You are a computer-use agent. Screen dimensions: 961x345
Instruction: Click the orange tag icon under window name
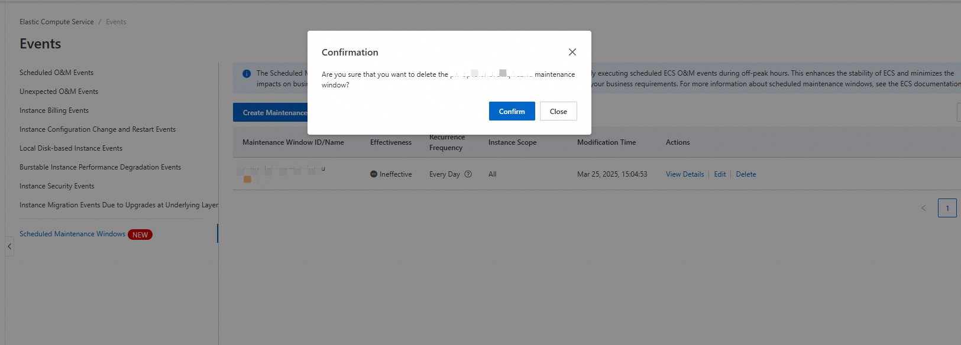point(247,180)
